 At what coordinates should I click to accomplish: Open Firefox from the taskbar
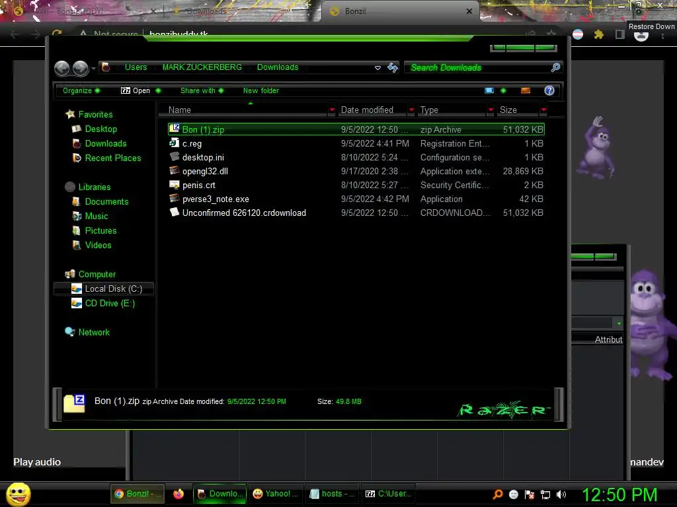point(179,494)
